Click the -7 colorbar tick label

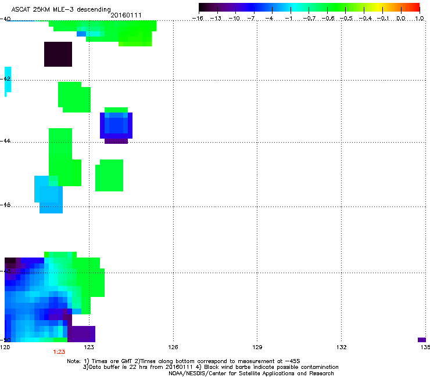pos(251,19)
